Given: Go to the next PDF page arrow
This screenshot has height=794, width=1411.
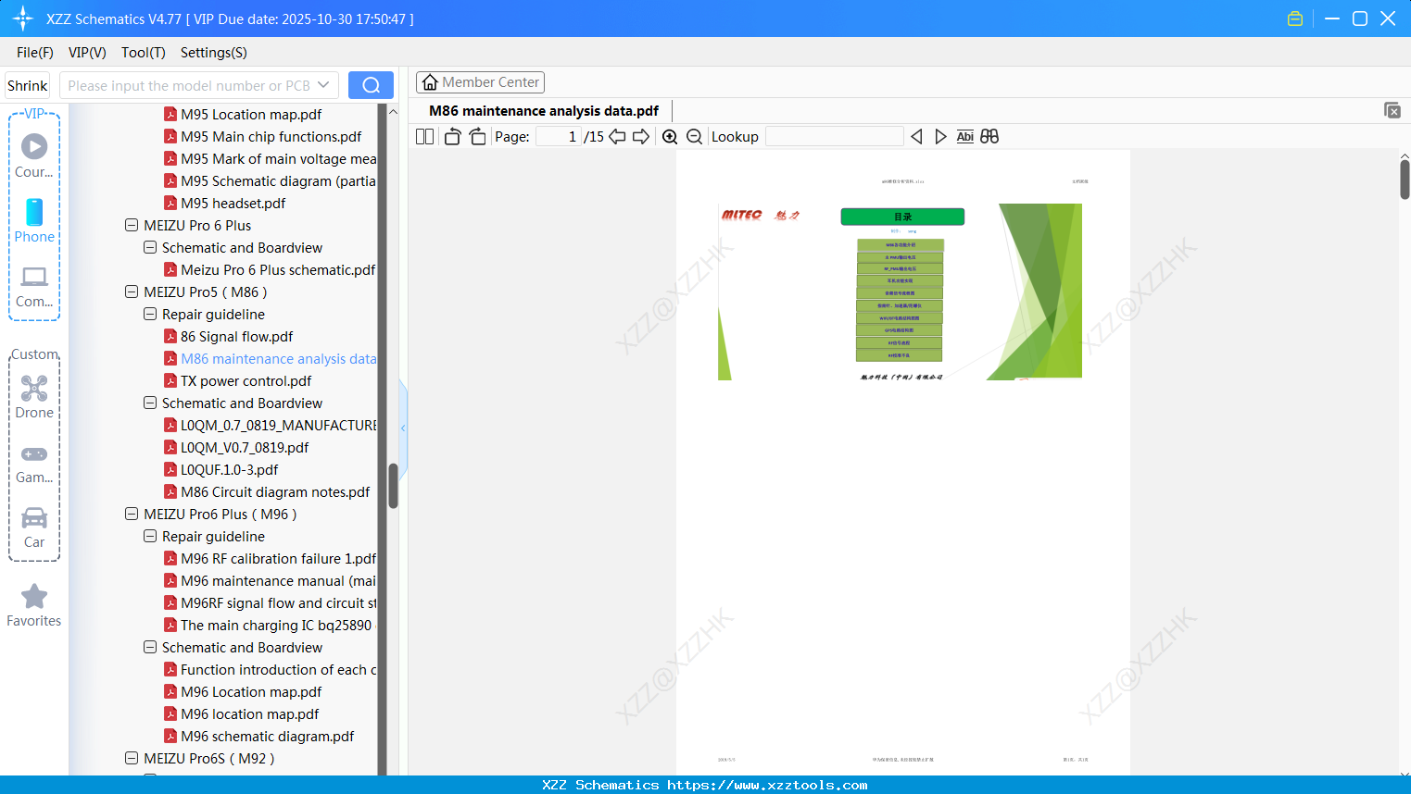Looking at the screenshot, I should (641, 137).
